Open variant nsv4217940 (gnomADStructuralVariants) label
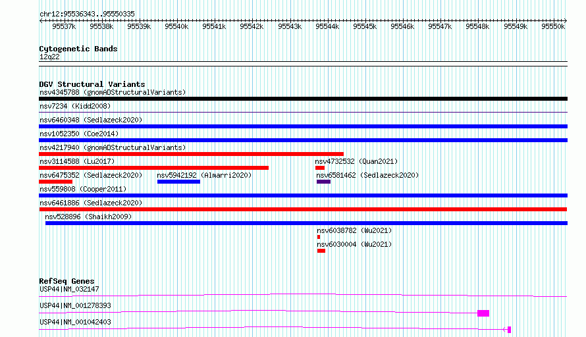The height and width of the screenshot is (337, 586). coord(113,147)
